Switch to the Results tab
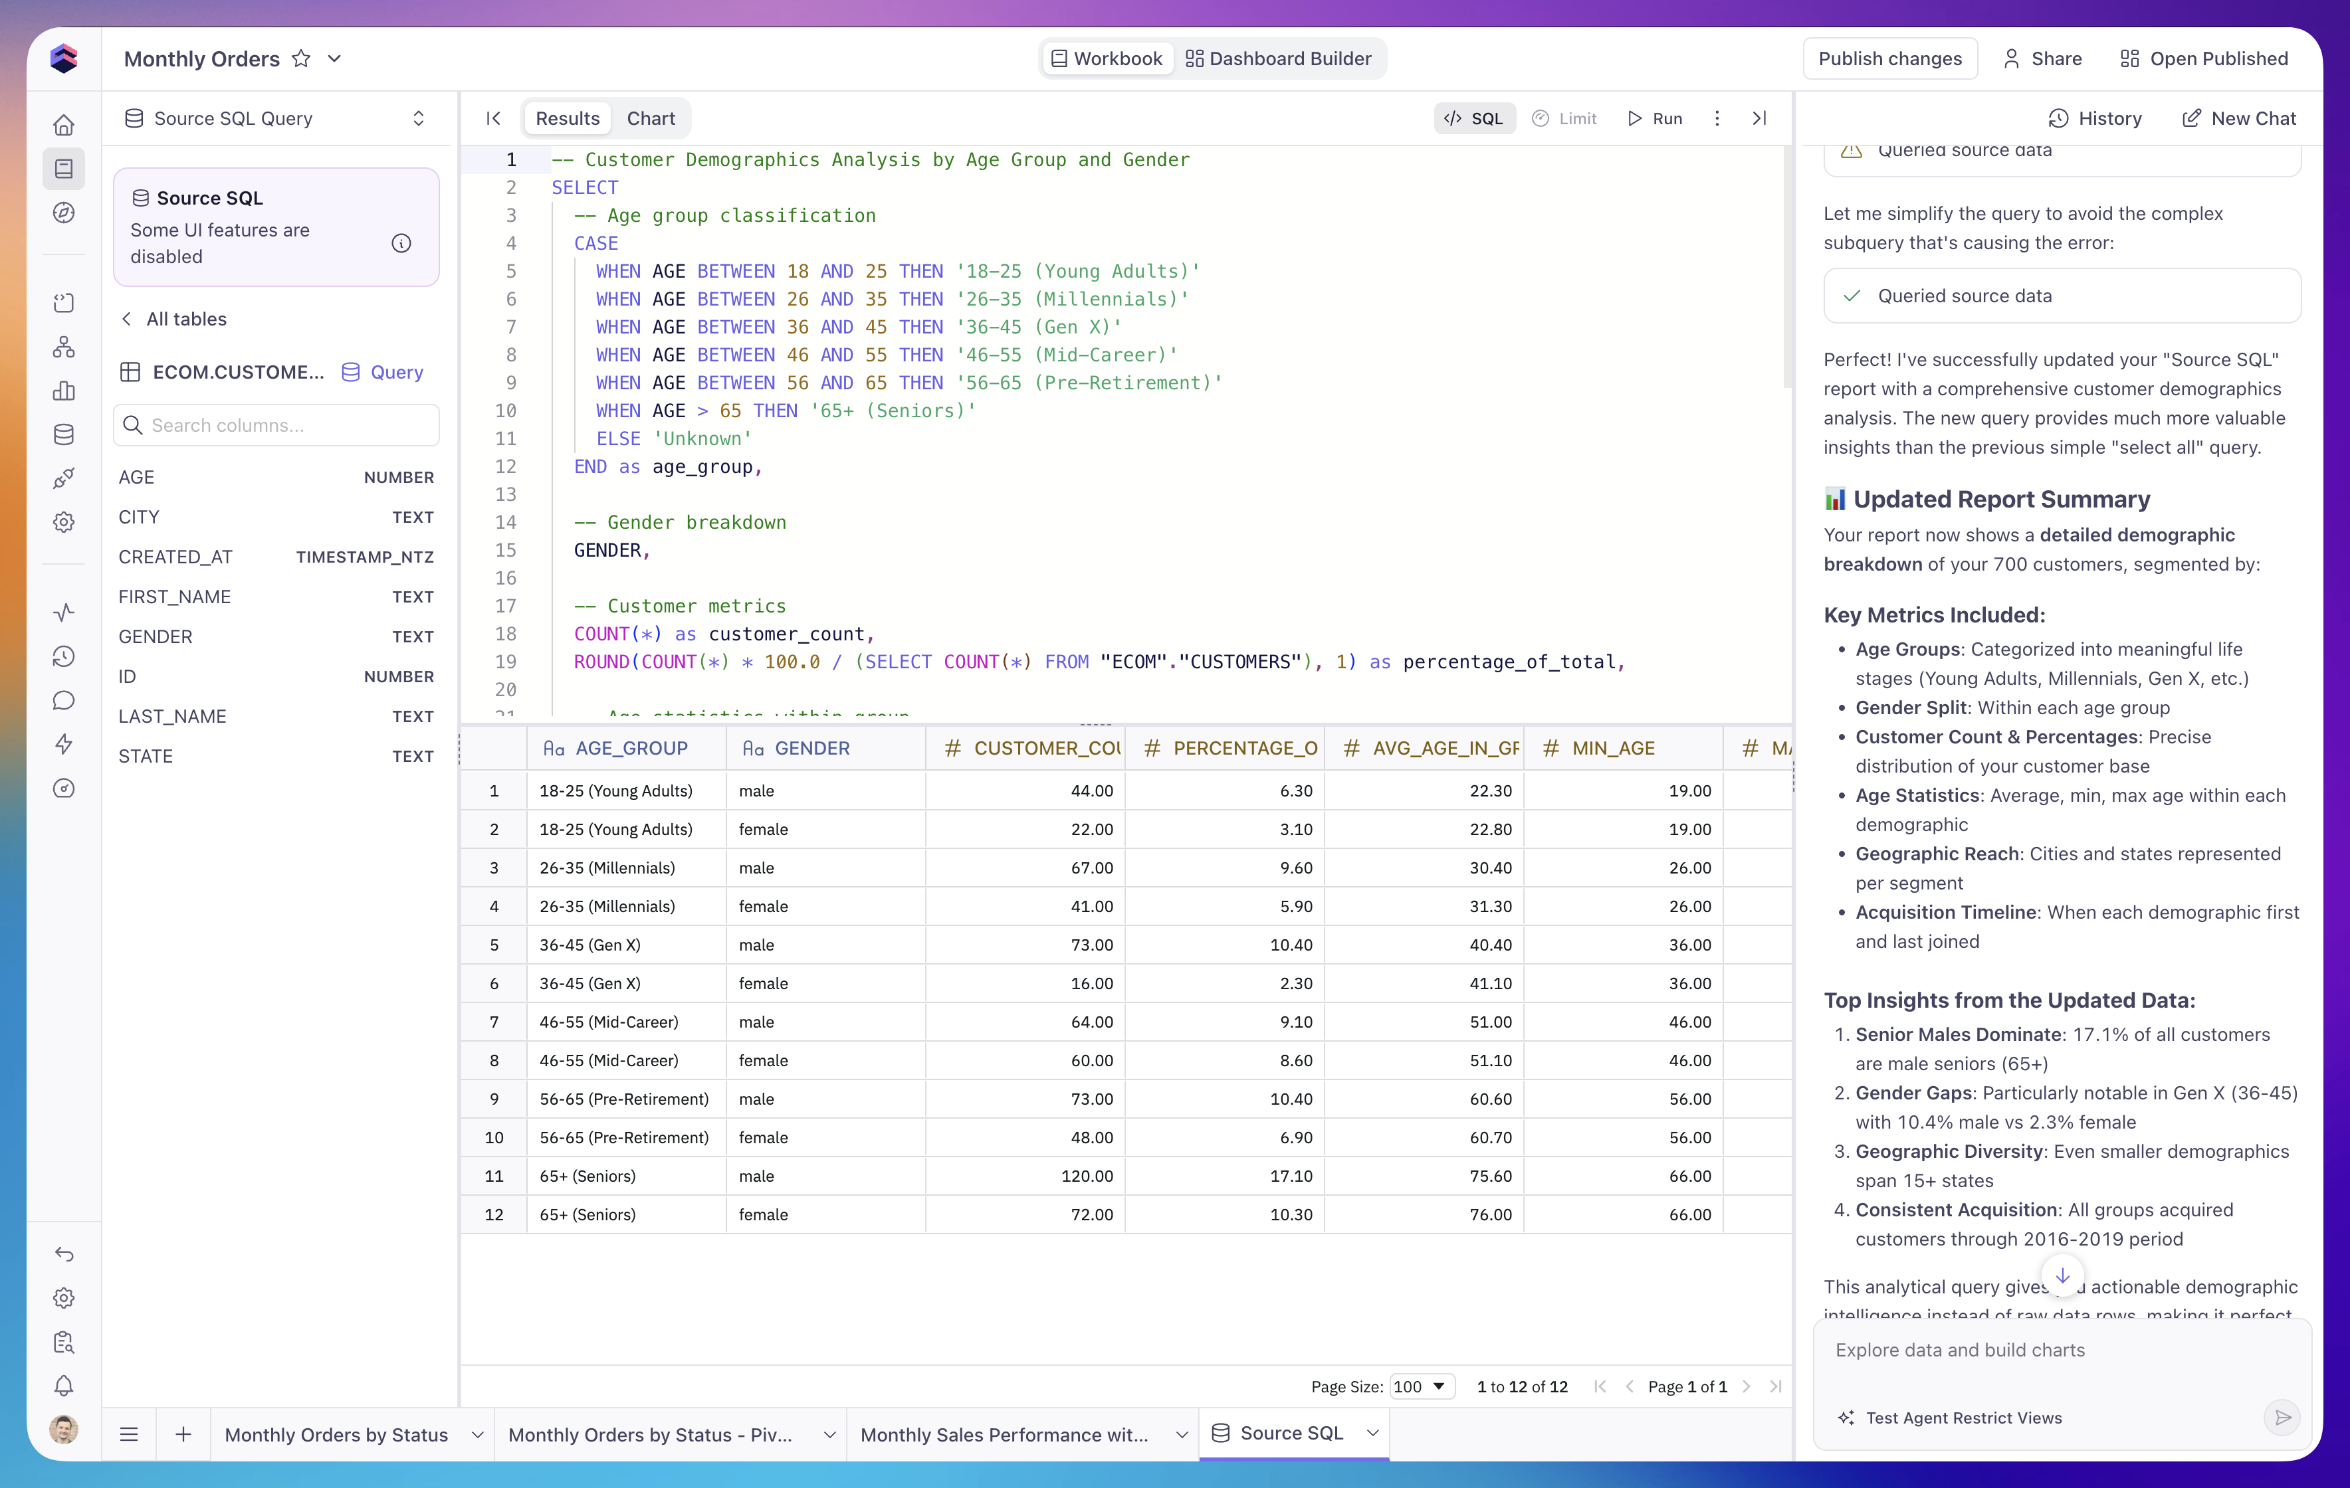This screenshot has height=1488, width=2350. [x=568, y=118]
